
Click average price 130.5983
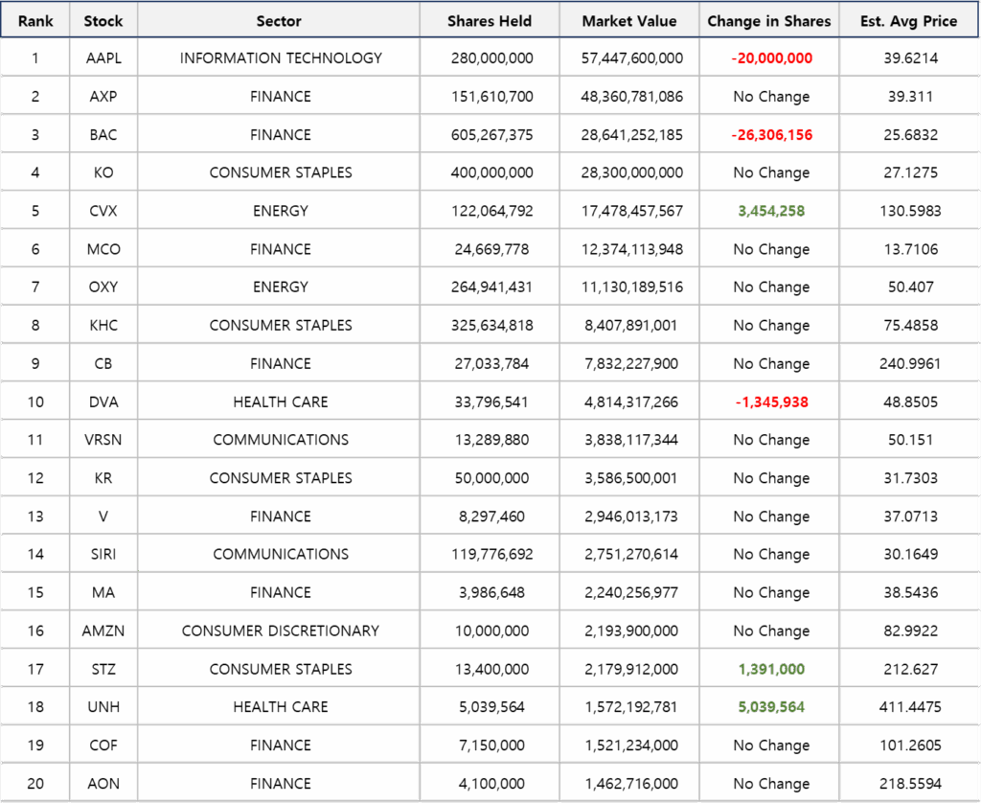coord(910,211)
